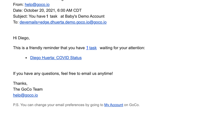Click "waiting for your attention:" text

tap(122, 48)
